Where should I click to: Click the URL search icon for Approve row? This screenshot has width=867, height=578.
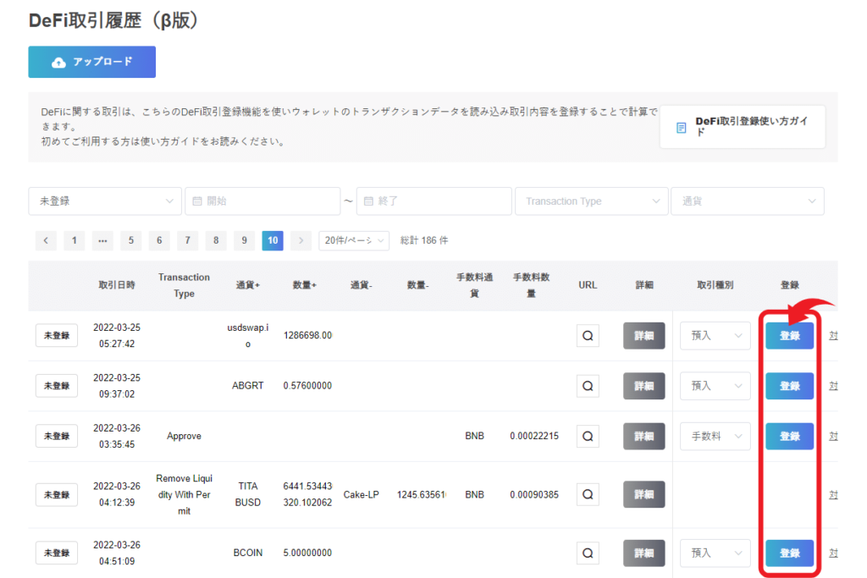(x=588, y=436)
